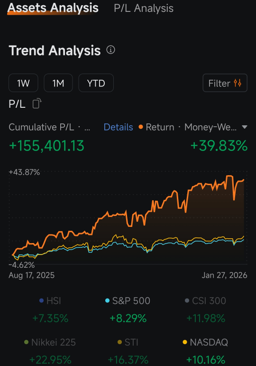Enable the STI benchmark comparison
The image size is (256, 366).
(128, 342)
